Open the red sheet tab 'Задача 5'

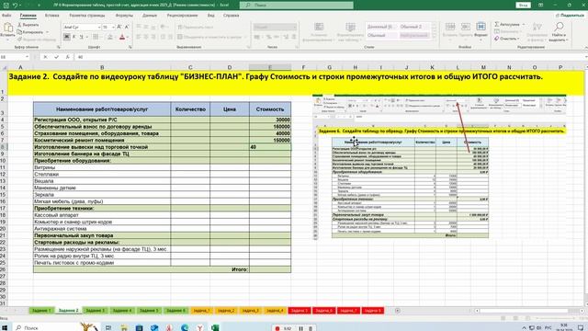pyautogui.click(x=300, y=311)
